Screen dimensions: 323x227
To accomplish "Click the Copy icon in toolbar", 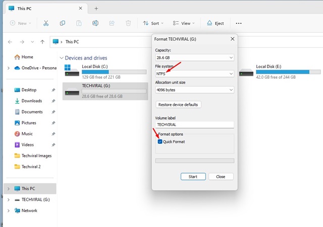I will [62, 23].
